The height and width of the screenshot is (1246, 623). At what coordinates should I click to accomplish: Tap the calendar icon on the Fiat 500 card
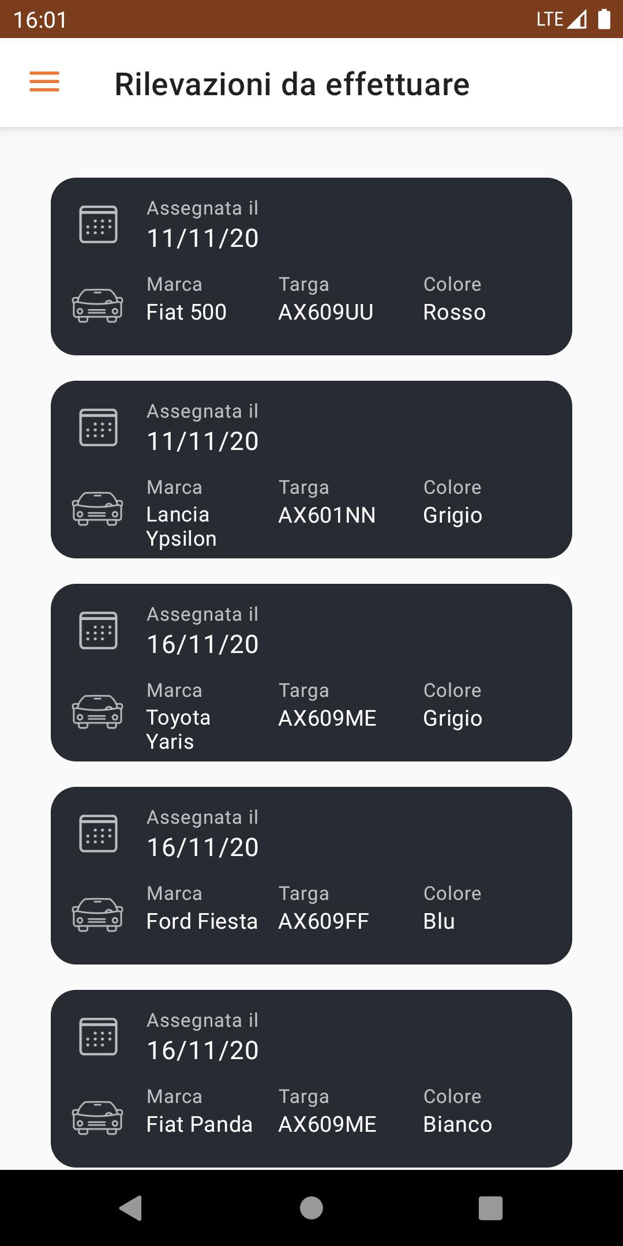coord(98,224)
